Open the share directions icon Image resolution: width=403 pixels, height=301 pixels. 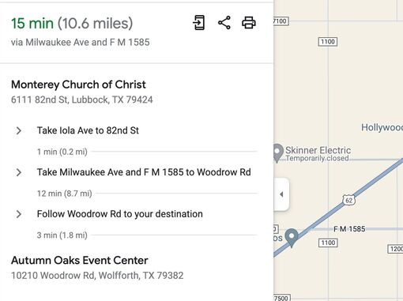coord(224,23)
